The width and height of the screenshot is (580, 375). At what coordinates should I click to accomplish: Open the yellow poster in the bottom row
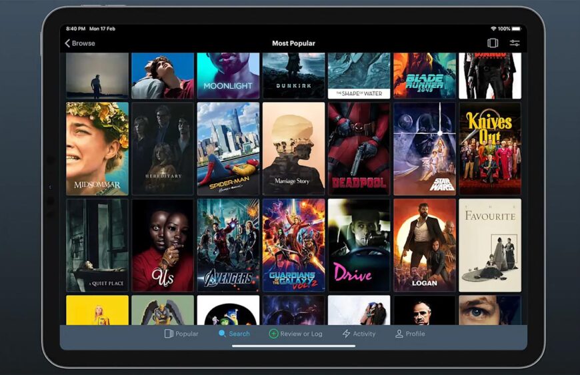coord(97,310)
